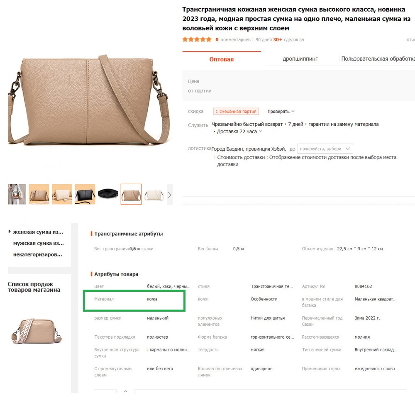Show next thumbnails with gallery arrow

(170, 195)
